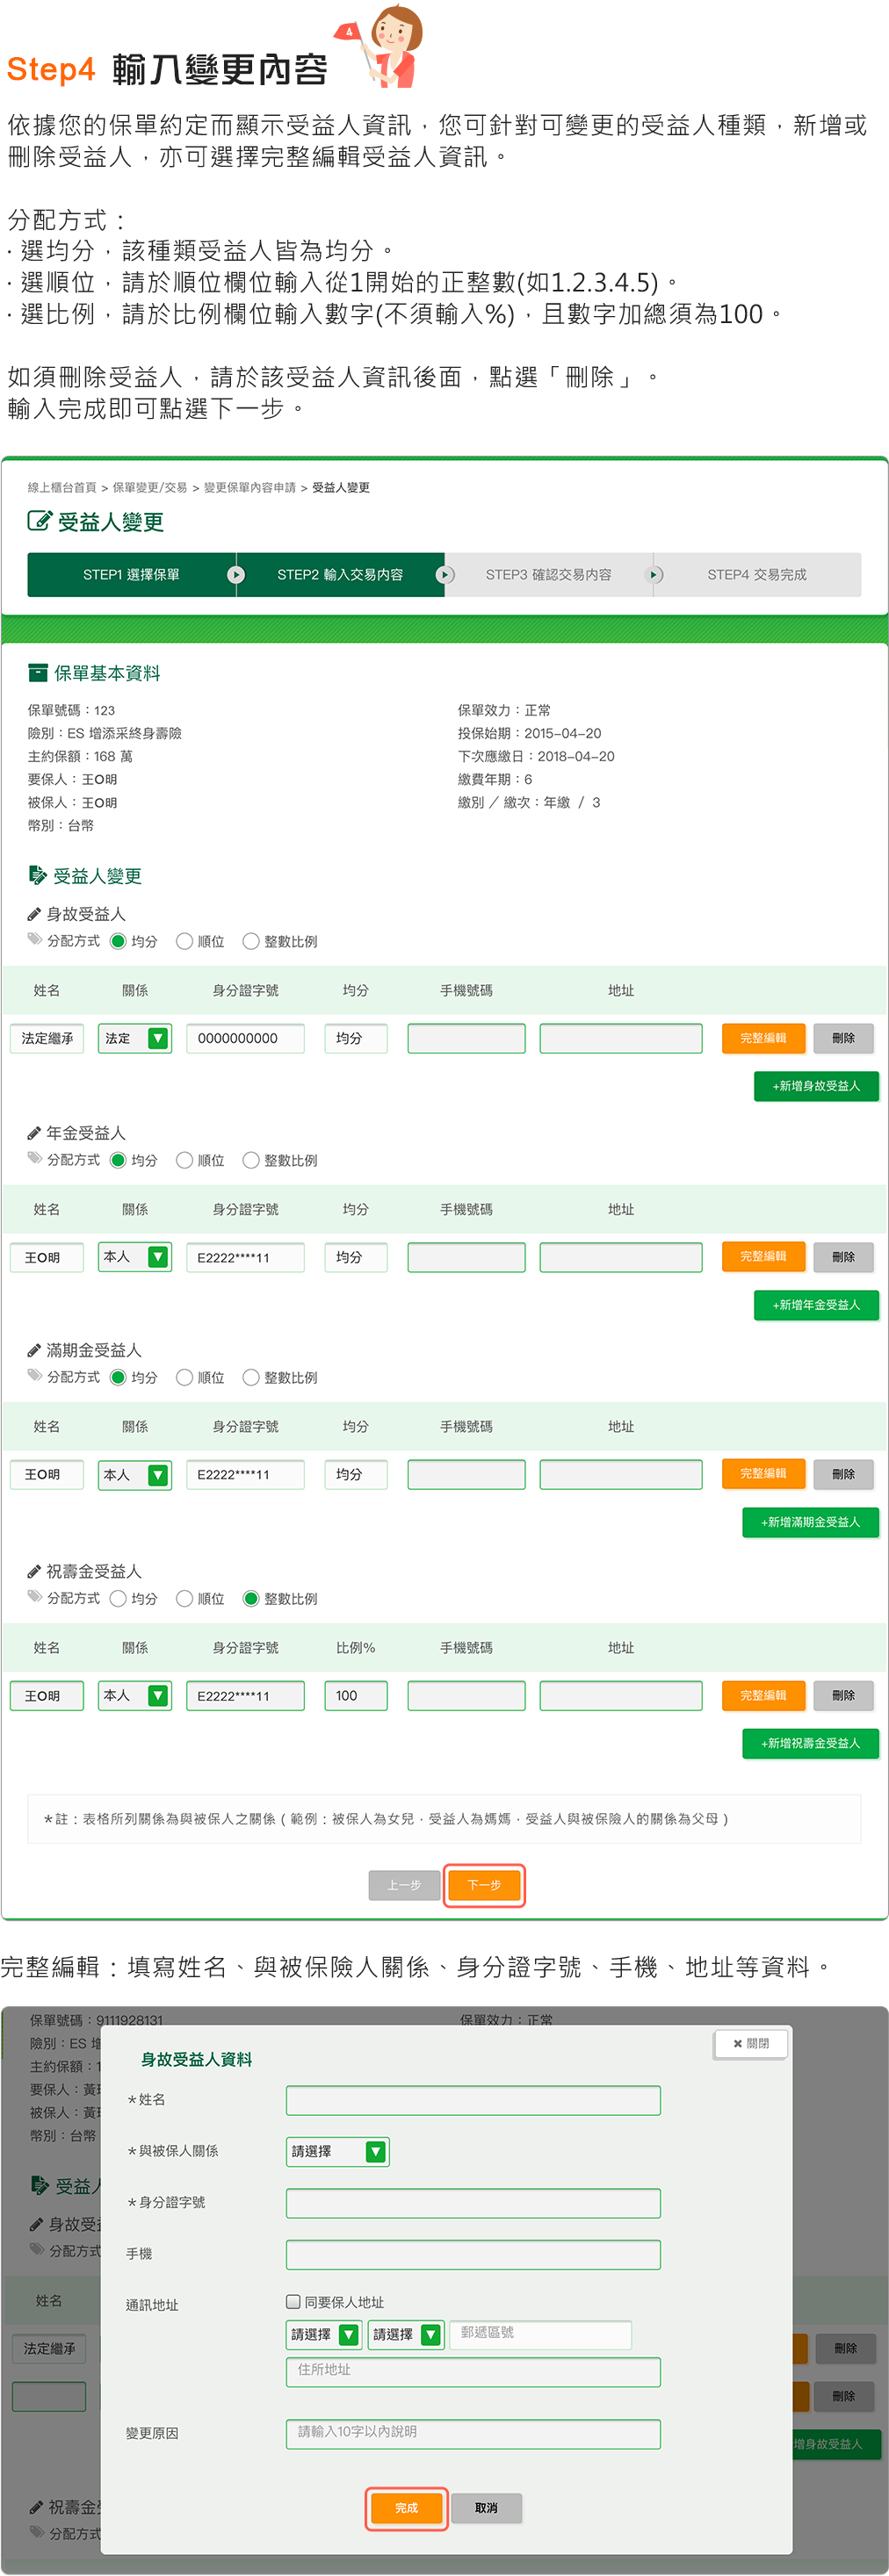Open 變更保單內容申請 breadcrumb link
The height and width of the screenshot is (2576, 889).
(x=250, y=487)
